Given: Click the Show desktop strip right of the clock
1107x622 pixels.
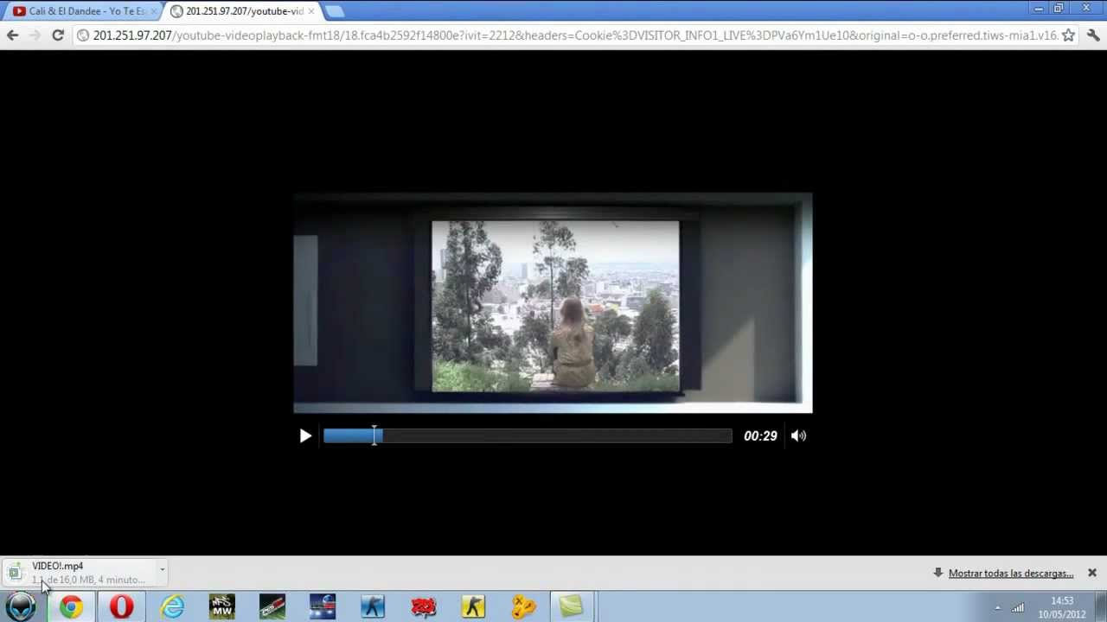Looking at the screenshot, I should (x=1100, y=606).
